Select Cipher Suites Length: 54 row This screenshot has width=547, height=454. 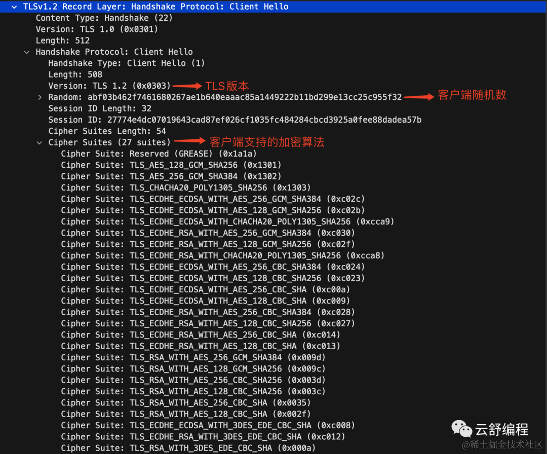point(107,131)
